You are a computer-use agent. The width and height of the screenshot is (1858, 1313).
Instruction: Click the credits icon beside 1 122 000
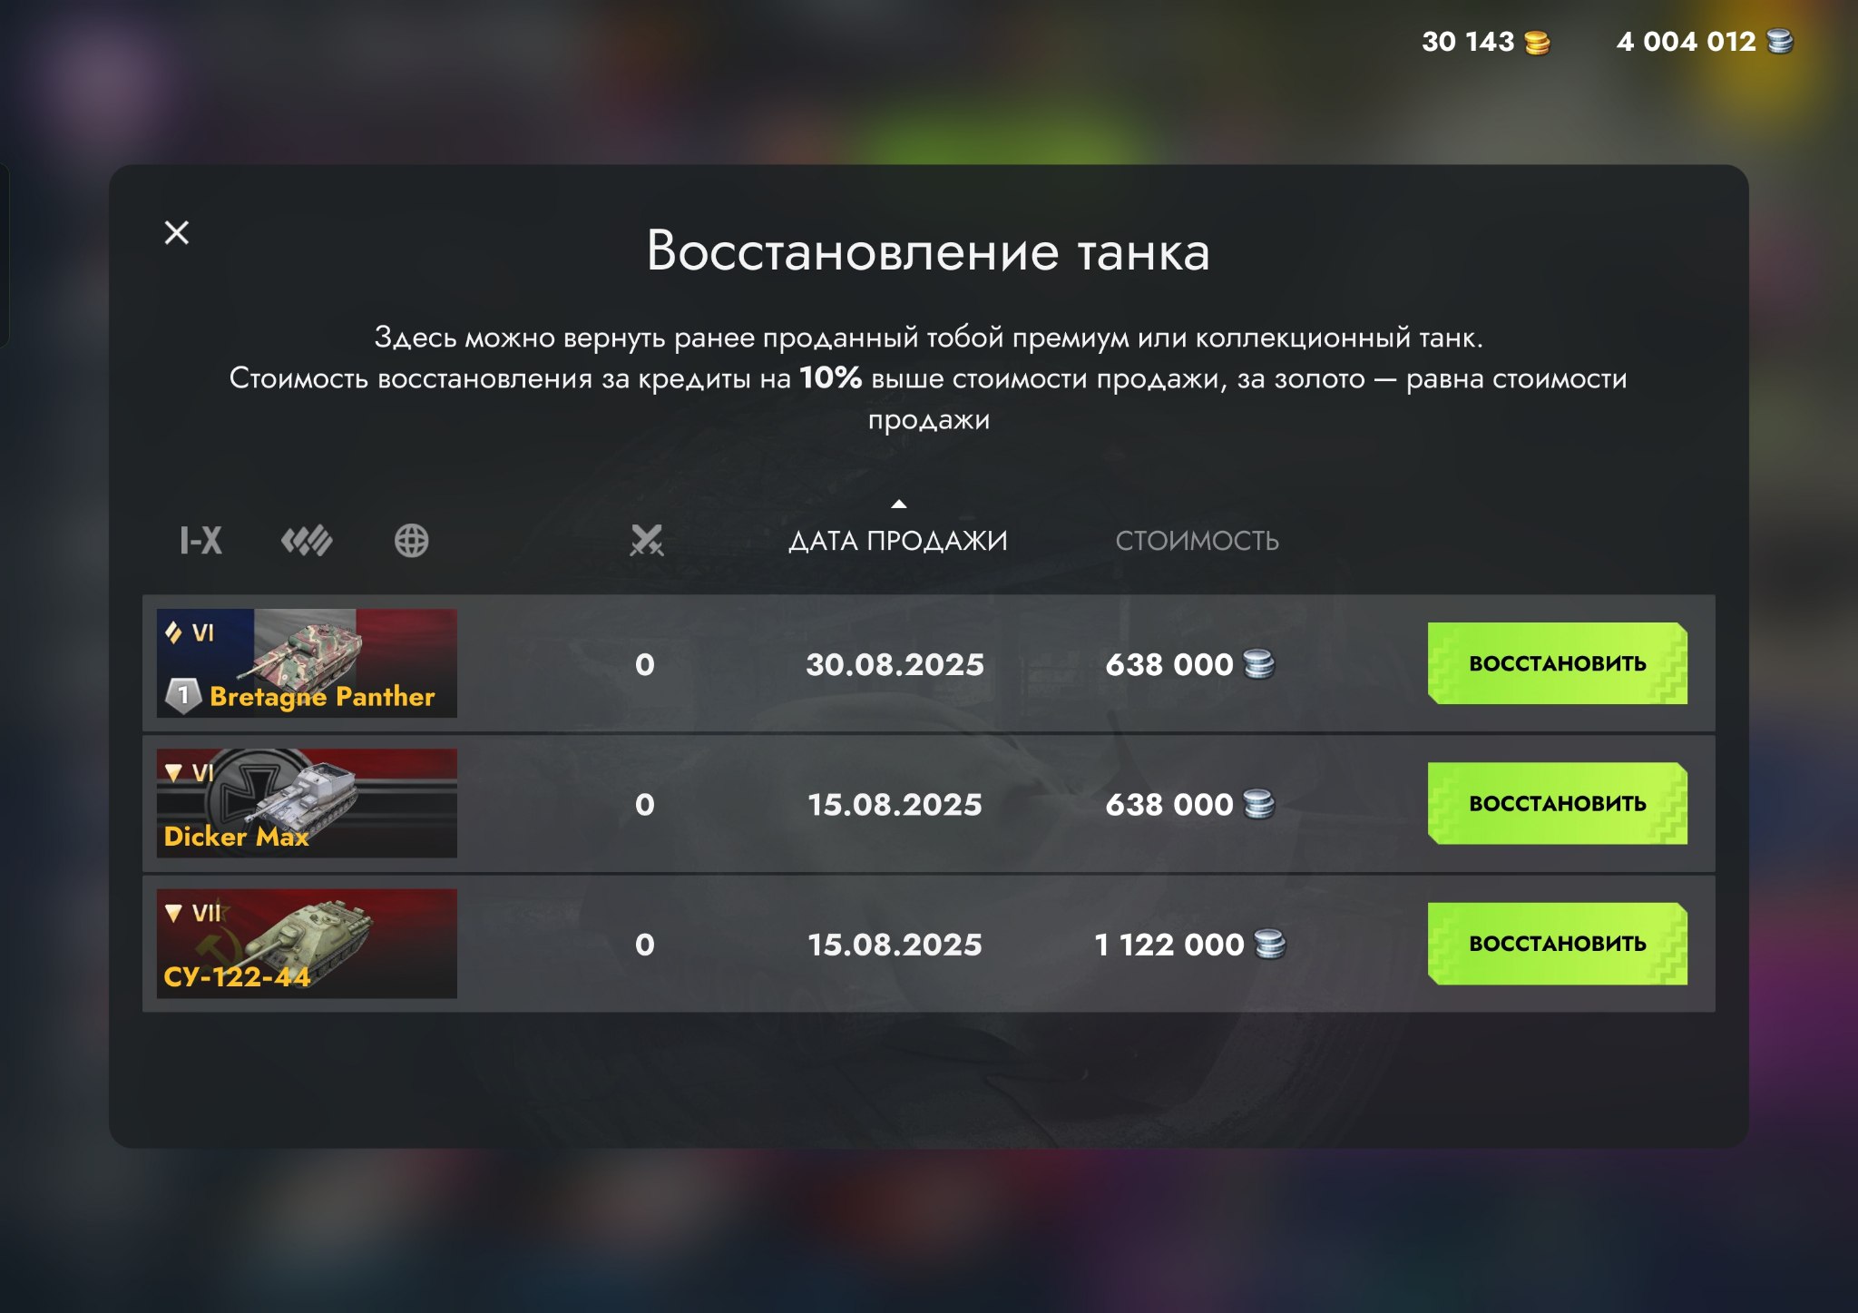point(1270,945)
